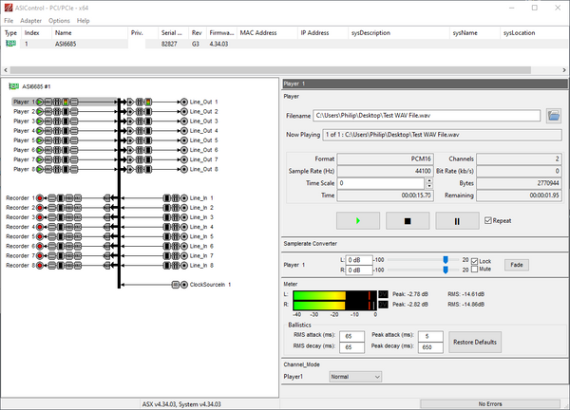Viewport: 570px width, 410px height.
Task: Click the Peak decay (ms) input field
Action: coord(430,347)
